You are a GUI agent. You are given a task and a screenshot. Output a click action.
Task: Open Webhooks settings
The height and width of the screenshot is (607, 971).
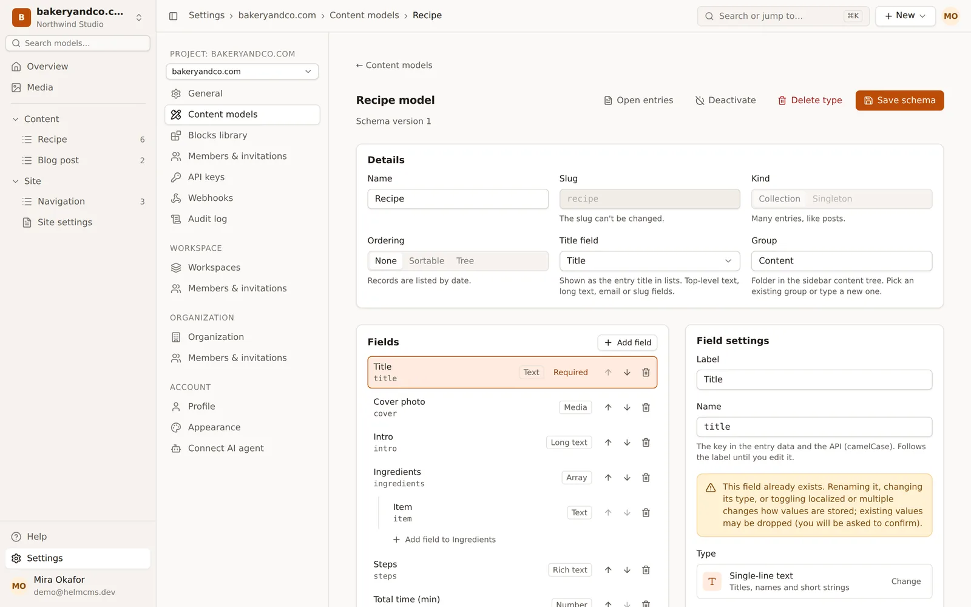[x=242, y=198]
